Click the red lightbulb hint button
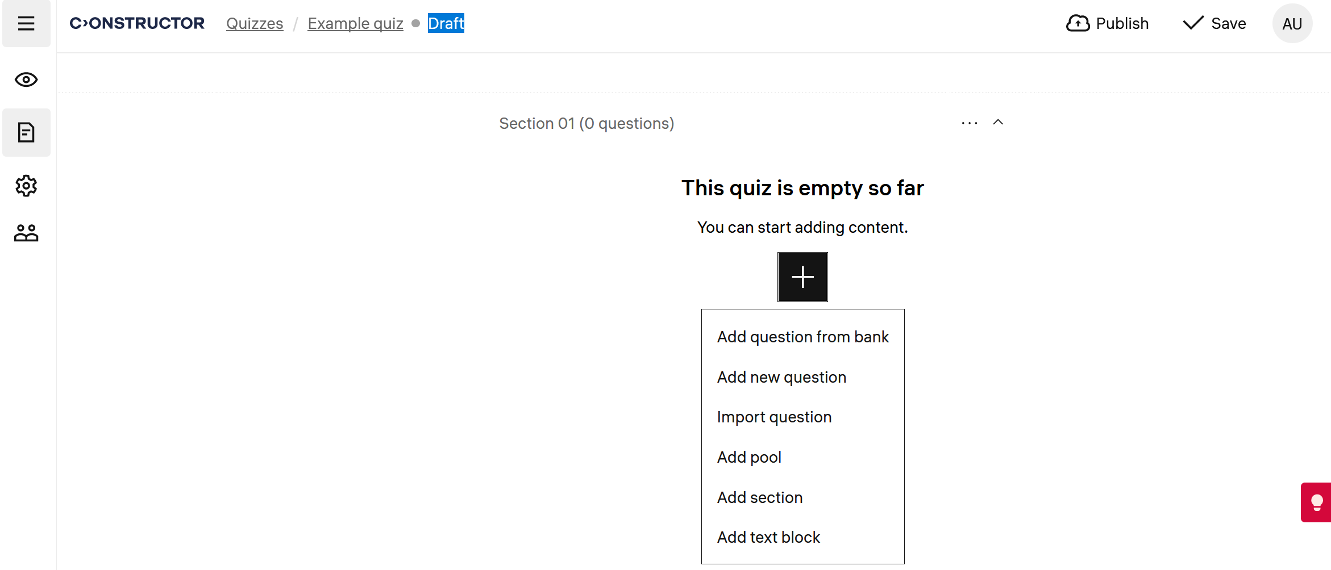Screen dimensions: 1331x570 [1316, 502]
